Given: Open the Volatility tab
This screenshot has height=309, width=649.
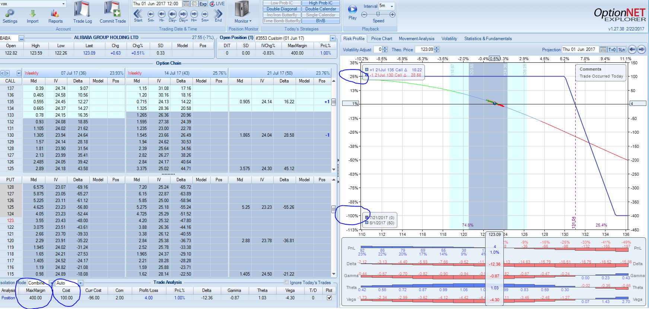Looking at the screenshot, I should (449, 39).
